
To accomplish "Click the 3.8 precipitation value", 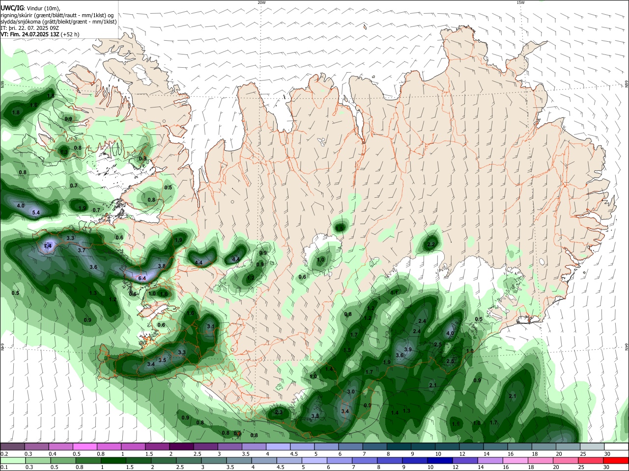I will coord(161,266).
